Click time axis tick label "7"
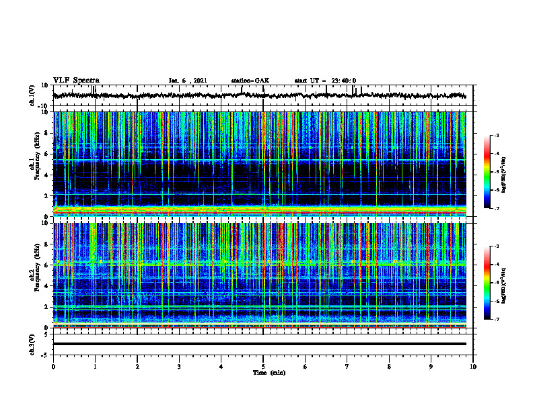533x411 pixels. point(347,367)
